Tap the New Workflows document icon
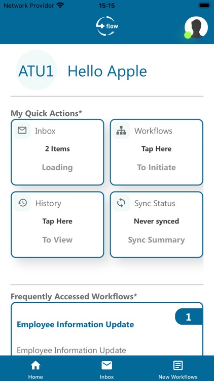Viewport: 214px width, 381px height. click(178, 365)
